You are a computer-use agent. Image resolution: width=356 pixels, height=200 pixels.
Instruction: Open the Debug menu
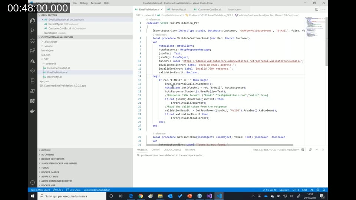click(x=83, y=3)
